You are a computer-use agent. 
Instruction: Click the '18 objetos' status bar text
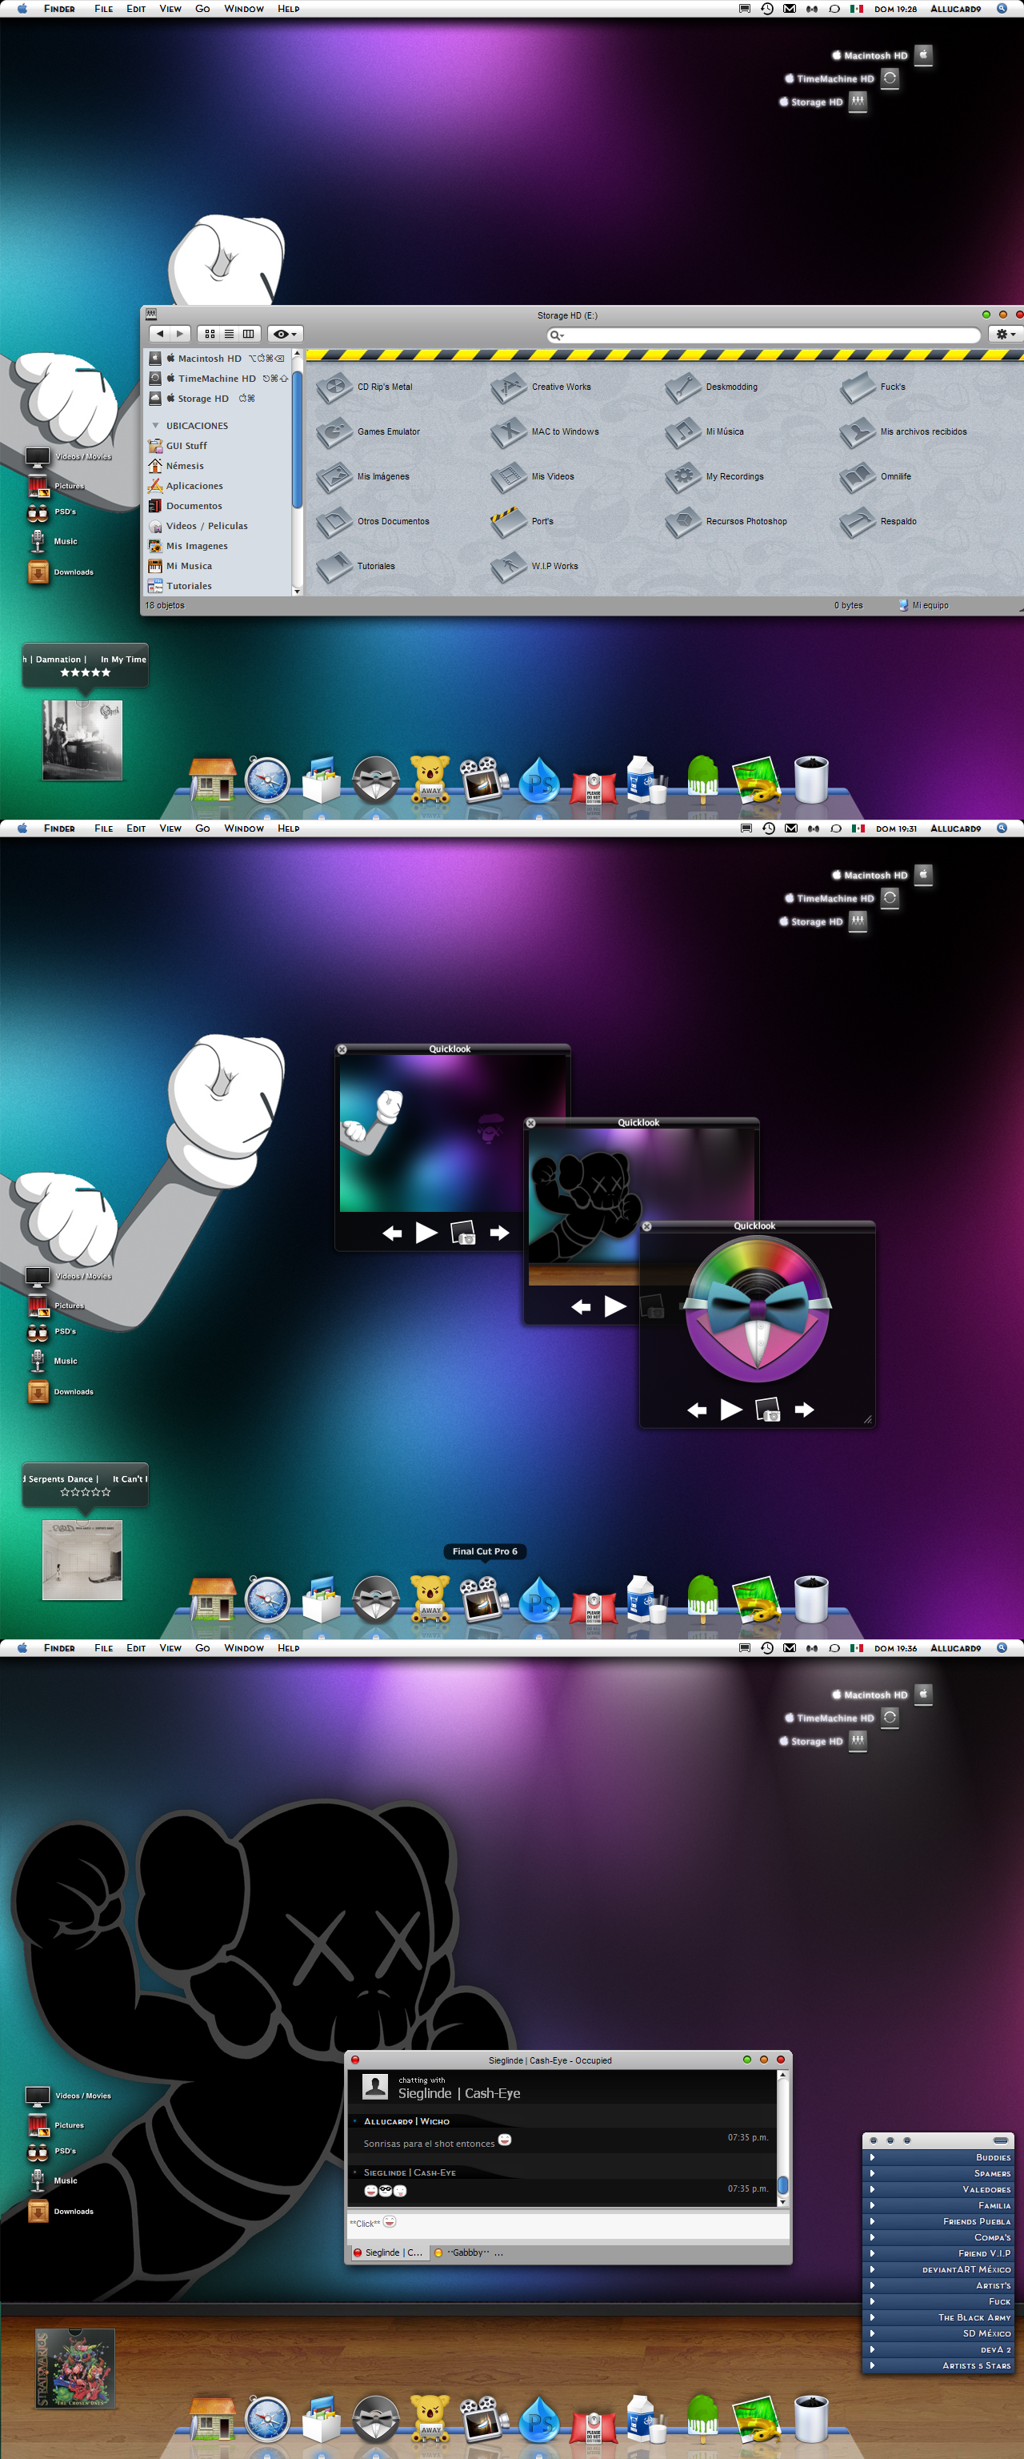coord(165,605)
